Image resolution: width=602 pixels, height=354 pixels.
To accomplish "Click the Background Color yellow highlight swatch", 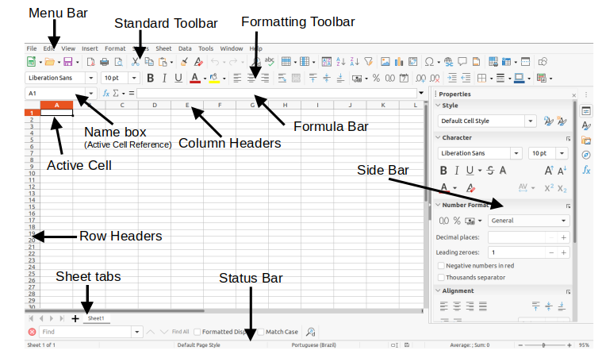I will pyautogui.click(x=214, y=79).
